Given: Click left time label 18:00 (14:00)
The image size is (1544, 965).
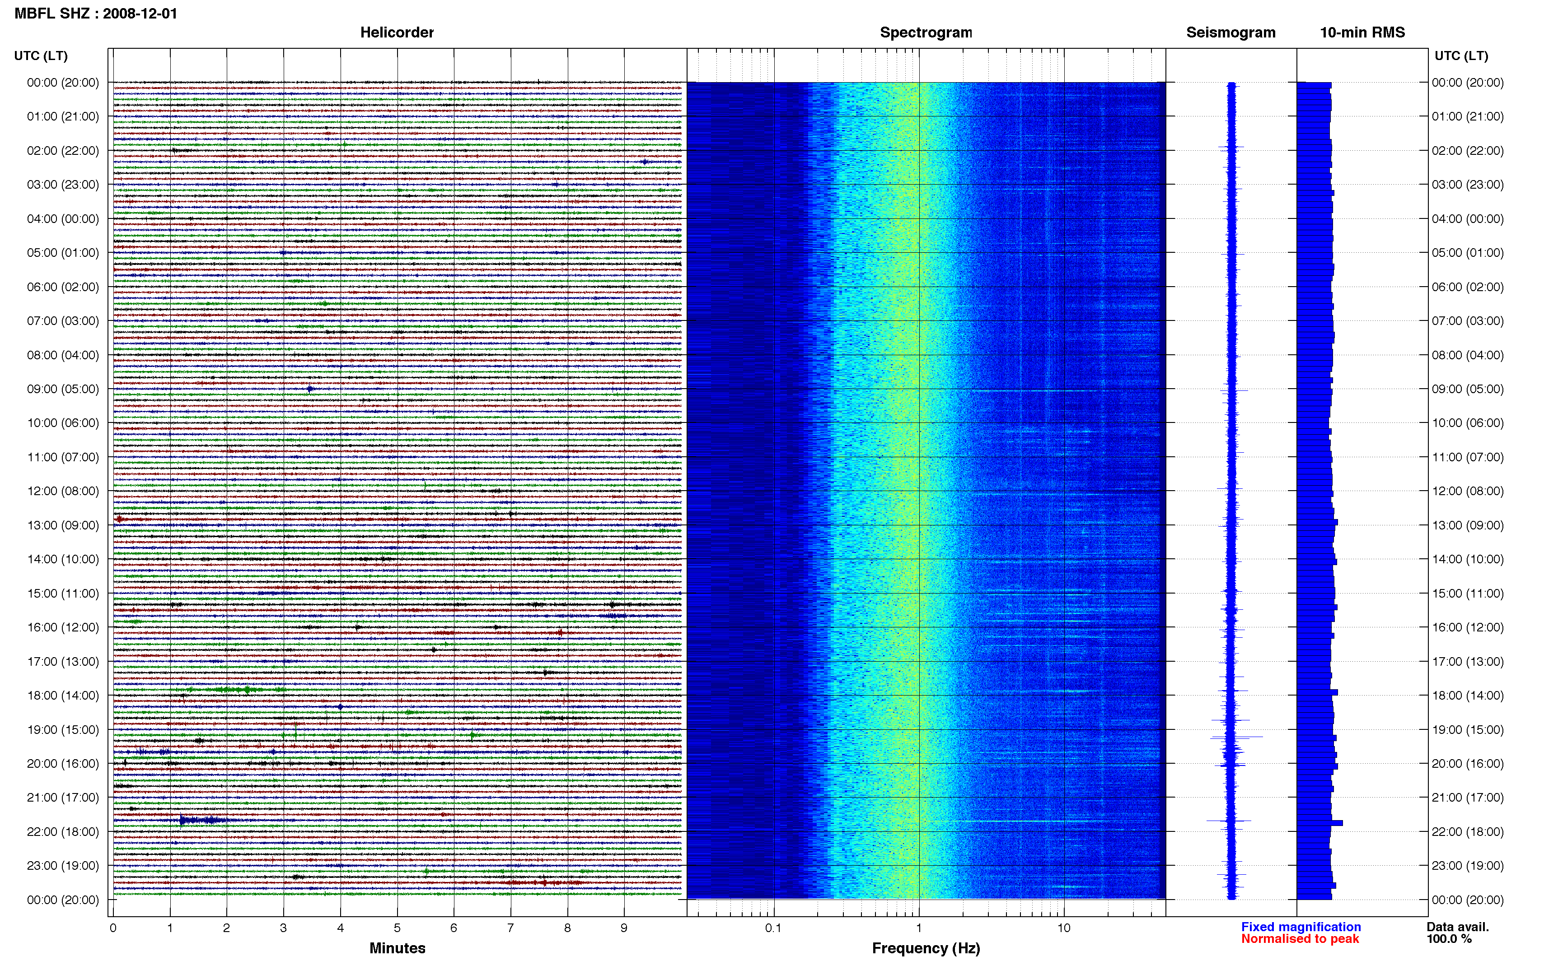Looking at the screenshot, I should click(x=63, y=695).
